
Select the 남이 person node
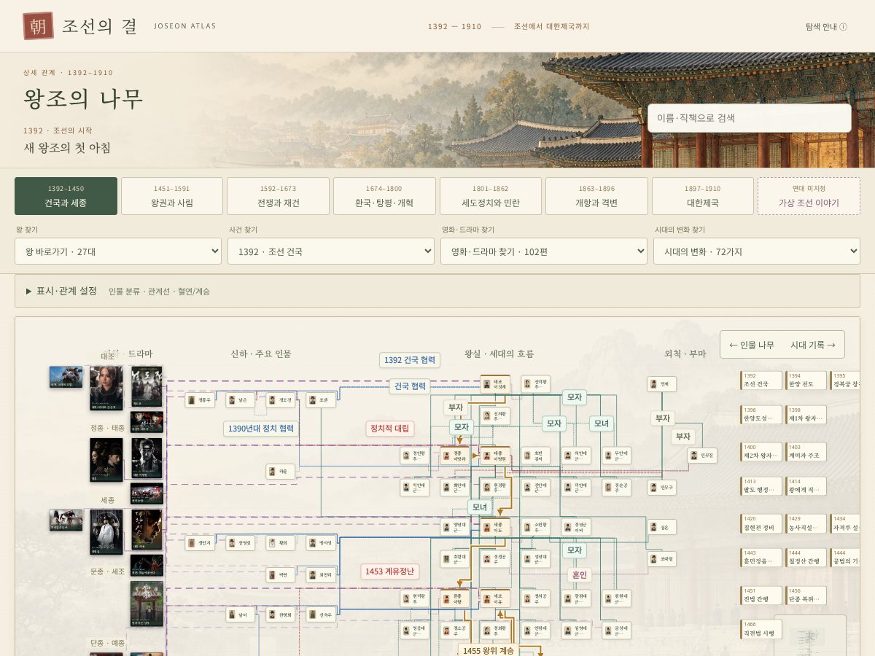tap(241, 614)
